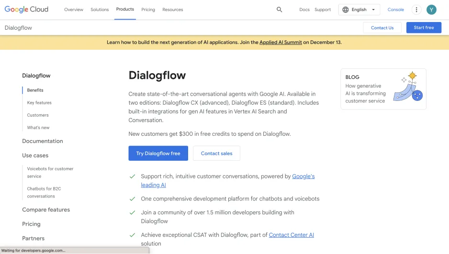Screen dimensions: 449x254
Task: Open the Solutions menu item
Action: pos(100,10)
